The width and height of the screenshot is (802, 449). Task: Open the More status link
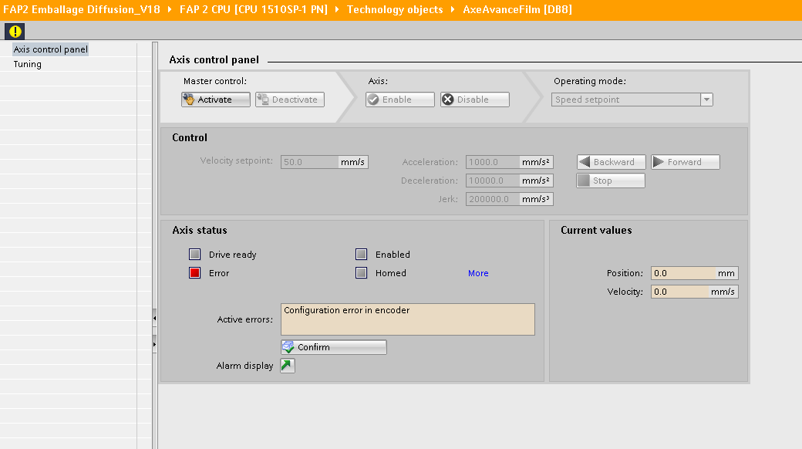point(478,273)
